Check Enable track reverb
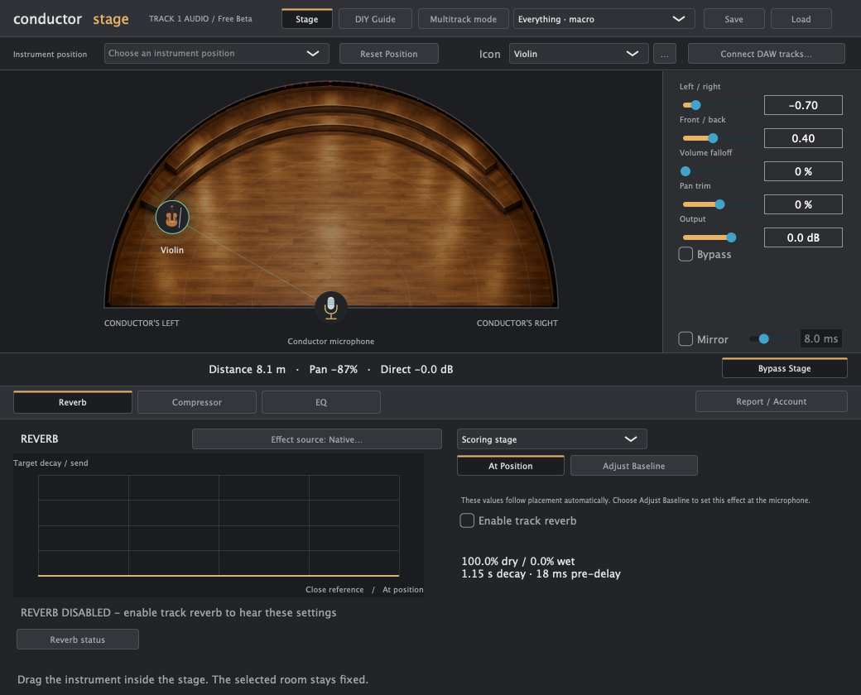This screenshot has width=861, height=695. point(467,520)
